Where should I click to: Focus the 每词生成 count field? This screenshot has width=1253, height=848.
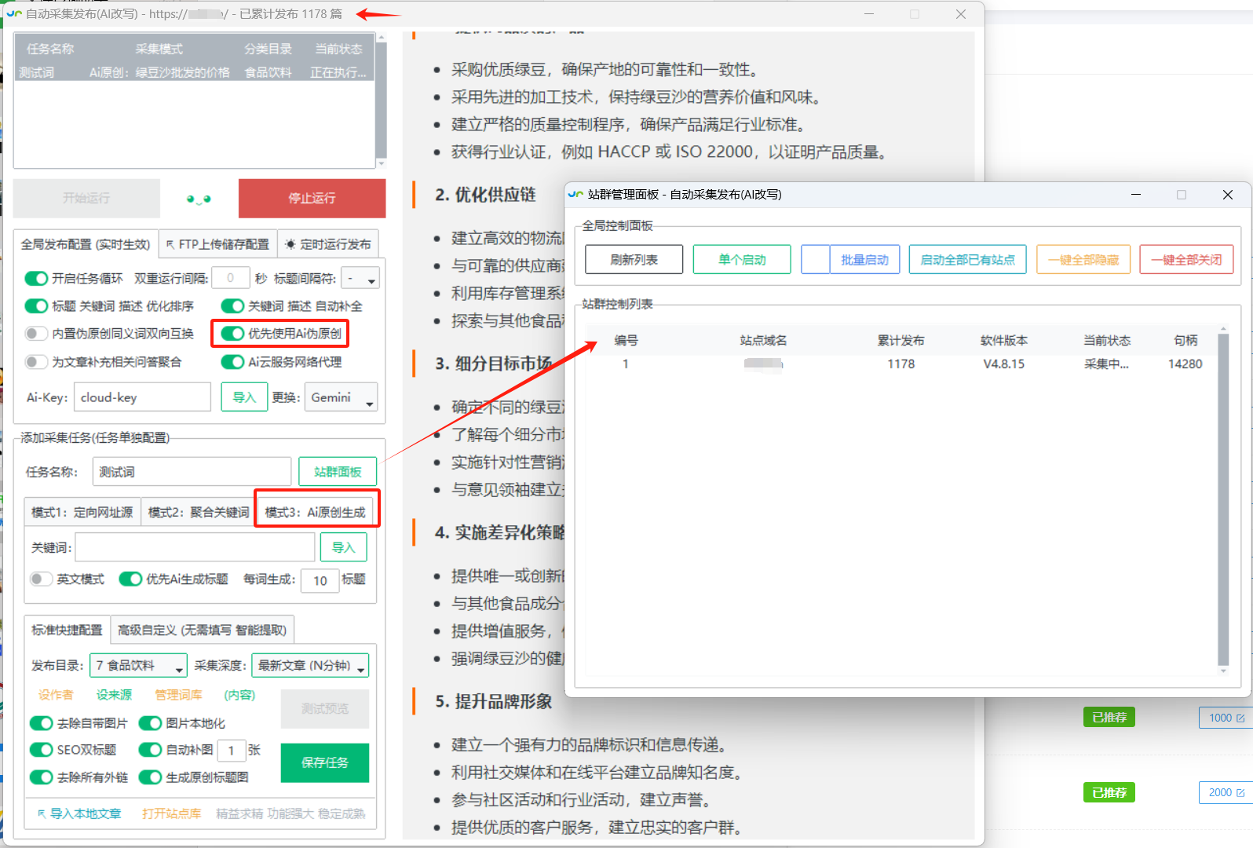[320, 580]
